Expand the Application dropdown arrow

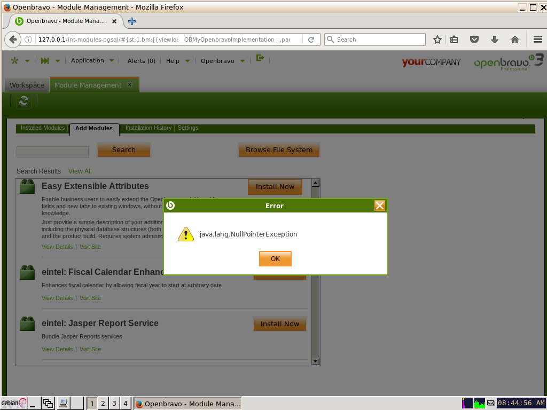coord(112,60)
